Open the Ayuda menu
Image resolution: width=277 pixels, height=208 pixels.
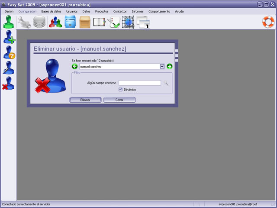[x=179, y=11]
